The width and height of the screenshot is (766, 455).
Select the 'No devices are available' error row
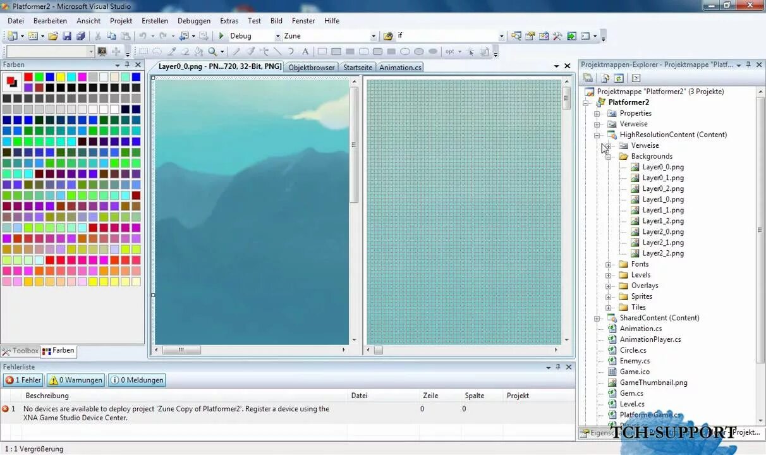[288, 413]
